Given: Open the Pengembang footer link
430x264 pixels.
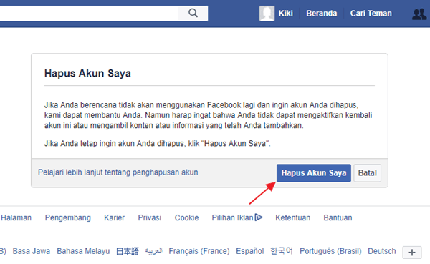Looking at the screenshot, I should pos(68,217).
